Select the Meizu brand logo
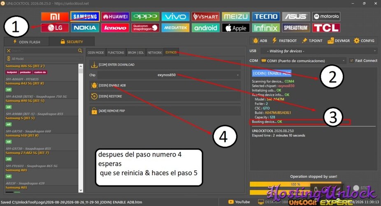The image size is (381, 206). tap(236, 16)
